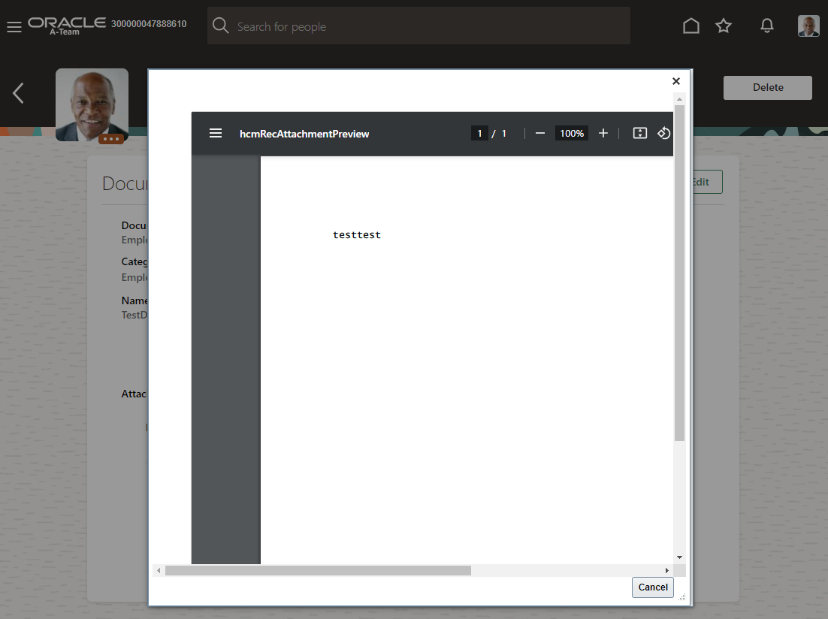Zoom out of the PDF preview
This screenshot has height=619, width=828.
(x=539, y=133)
